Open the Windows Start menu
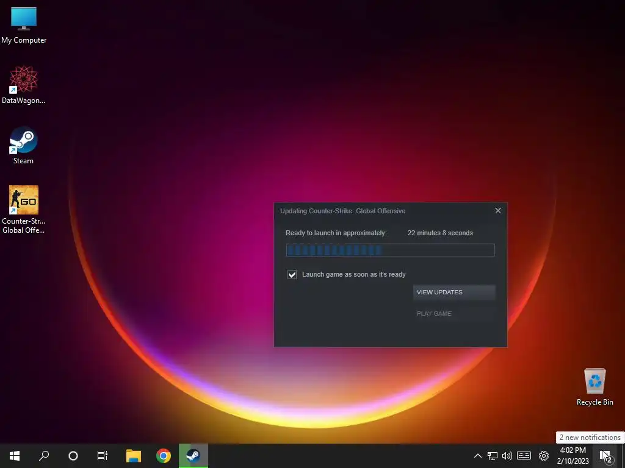This screenshot has width=625, height=468. (15, 456)
